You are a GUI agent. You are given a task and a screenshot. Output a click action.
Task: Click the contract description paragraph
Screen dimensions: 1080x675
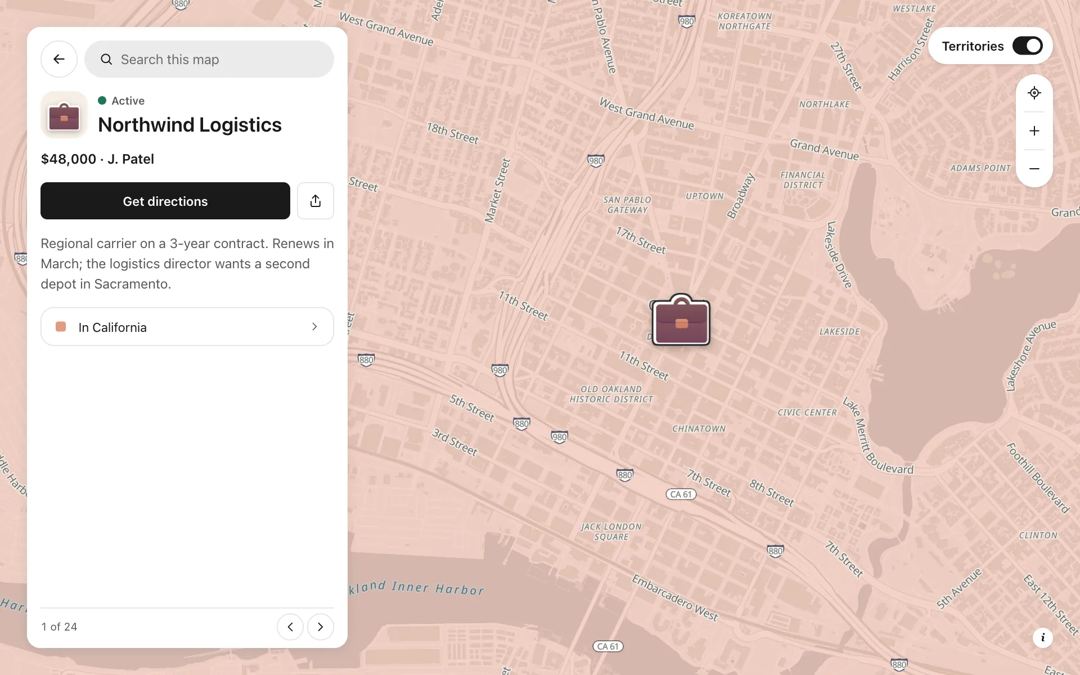[x=187, y=264]
